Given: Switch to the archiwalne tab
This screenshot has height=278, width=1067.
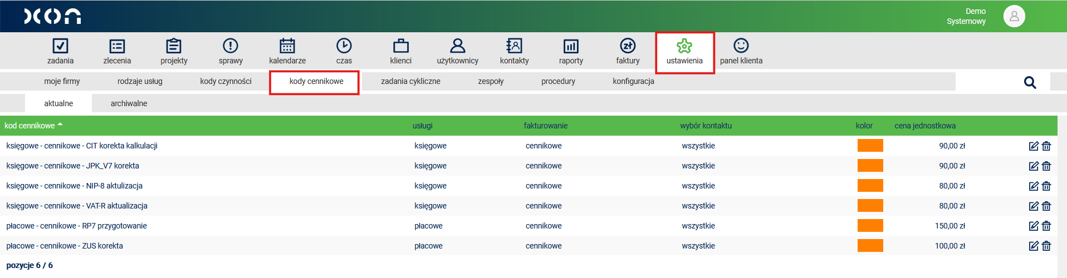Looking at the screenshot, I should [129, 103].
